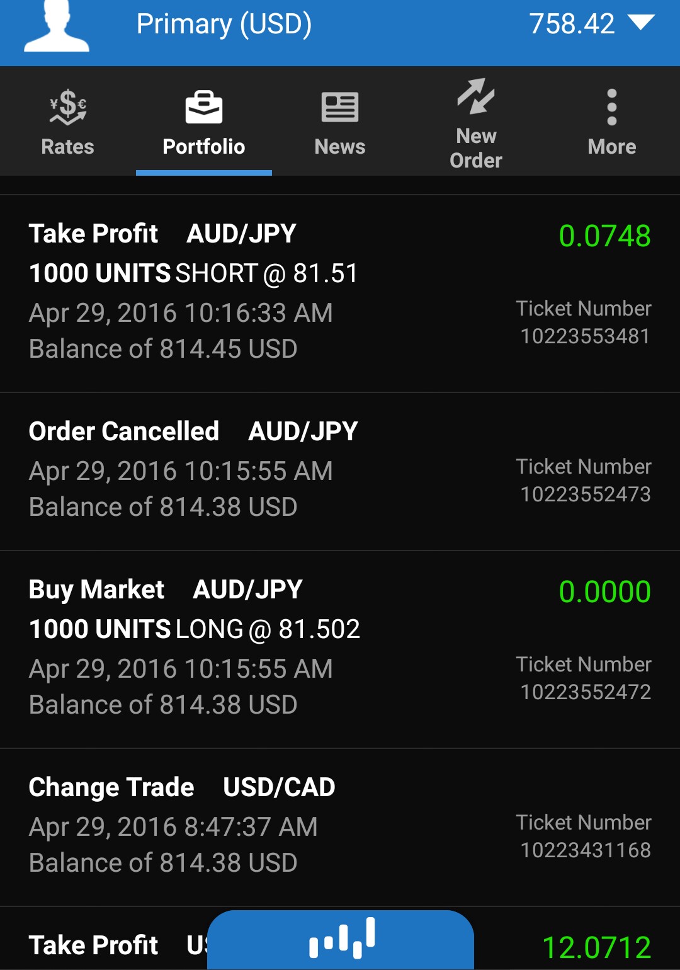Tap the account profile avatar icon
680x970 pixels.
(x=57, y=28)
